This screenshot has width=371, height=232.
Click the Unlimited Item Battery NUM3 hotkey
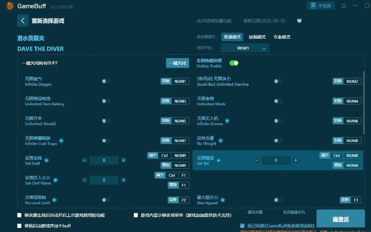coord(175,101)
